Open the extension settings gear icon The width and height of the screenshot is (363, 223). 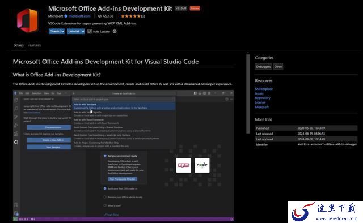point(115,32)
